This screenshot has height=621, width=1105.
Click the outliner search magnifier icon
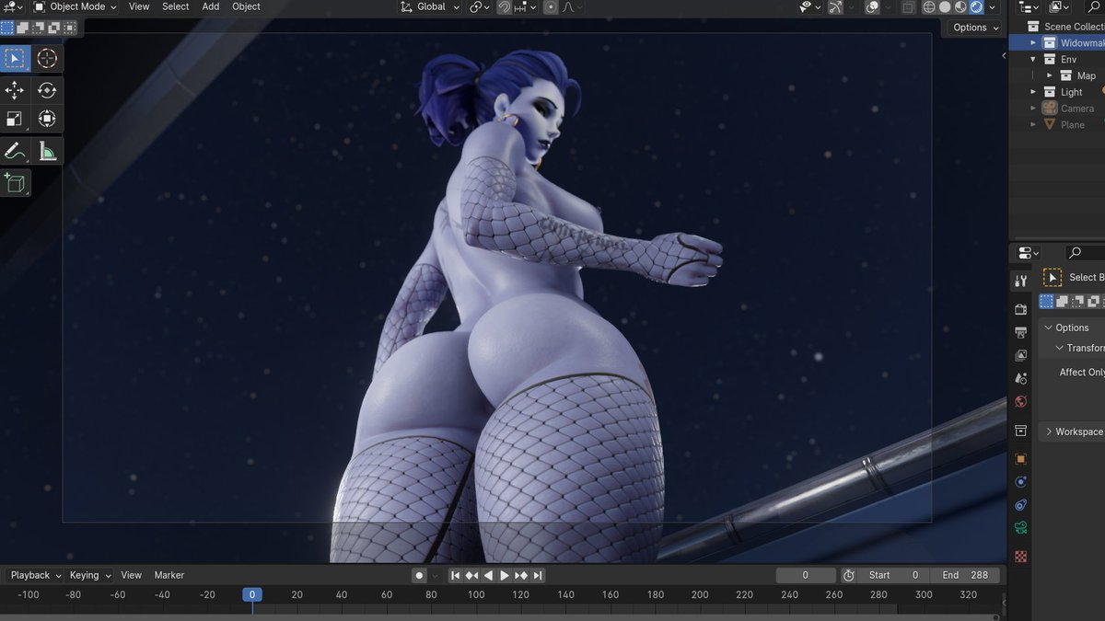1095,6
